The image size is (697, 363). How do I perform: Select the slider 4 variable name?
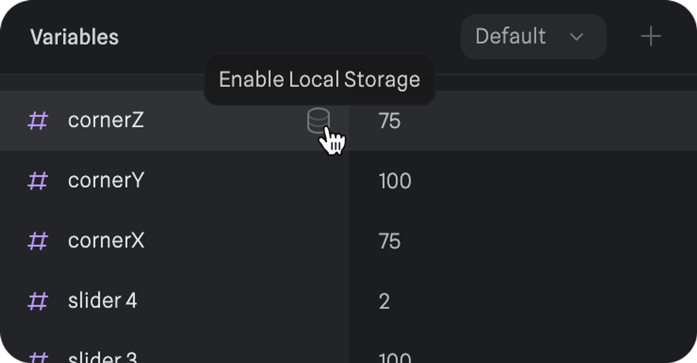(x=102, y=301)
